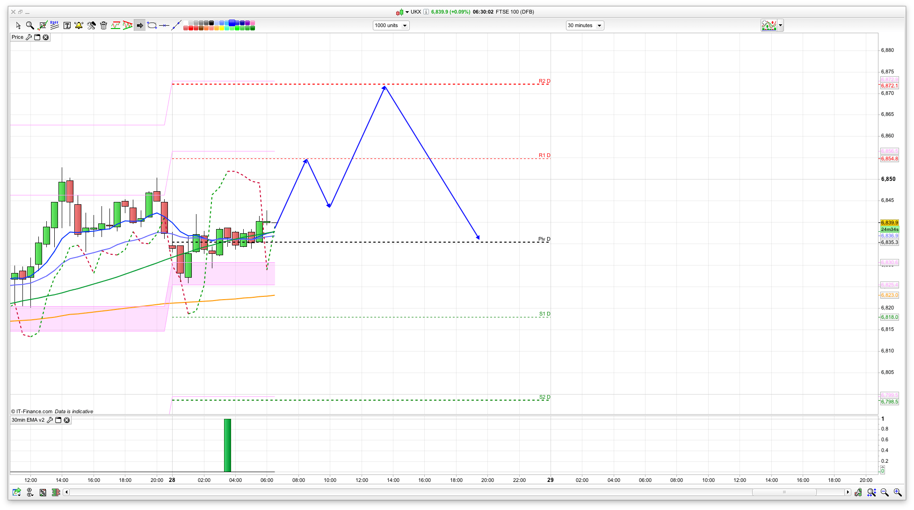The image size is (914, 510).
Task: Click the trash can delete tool
Action: [103, 25]
